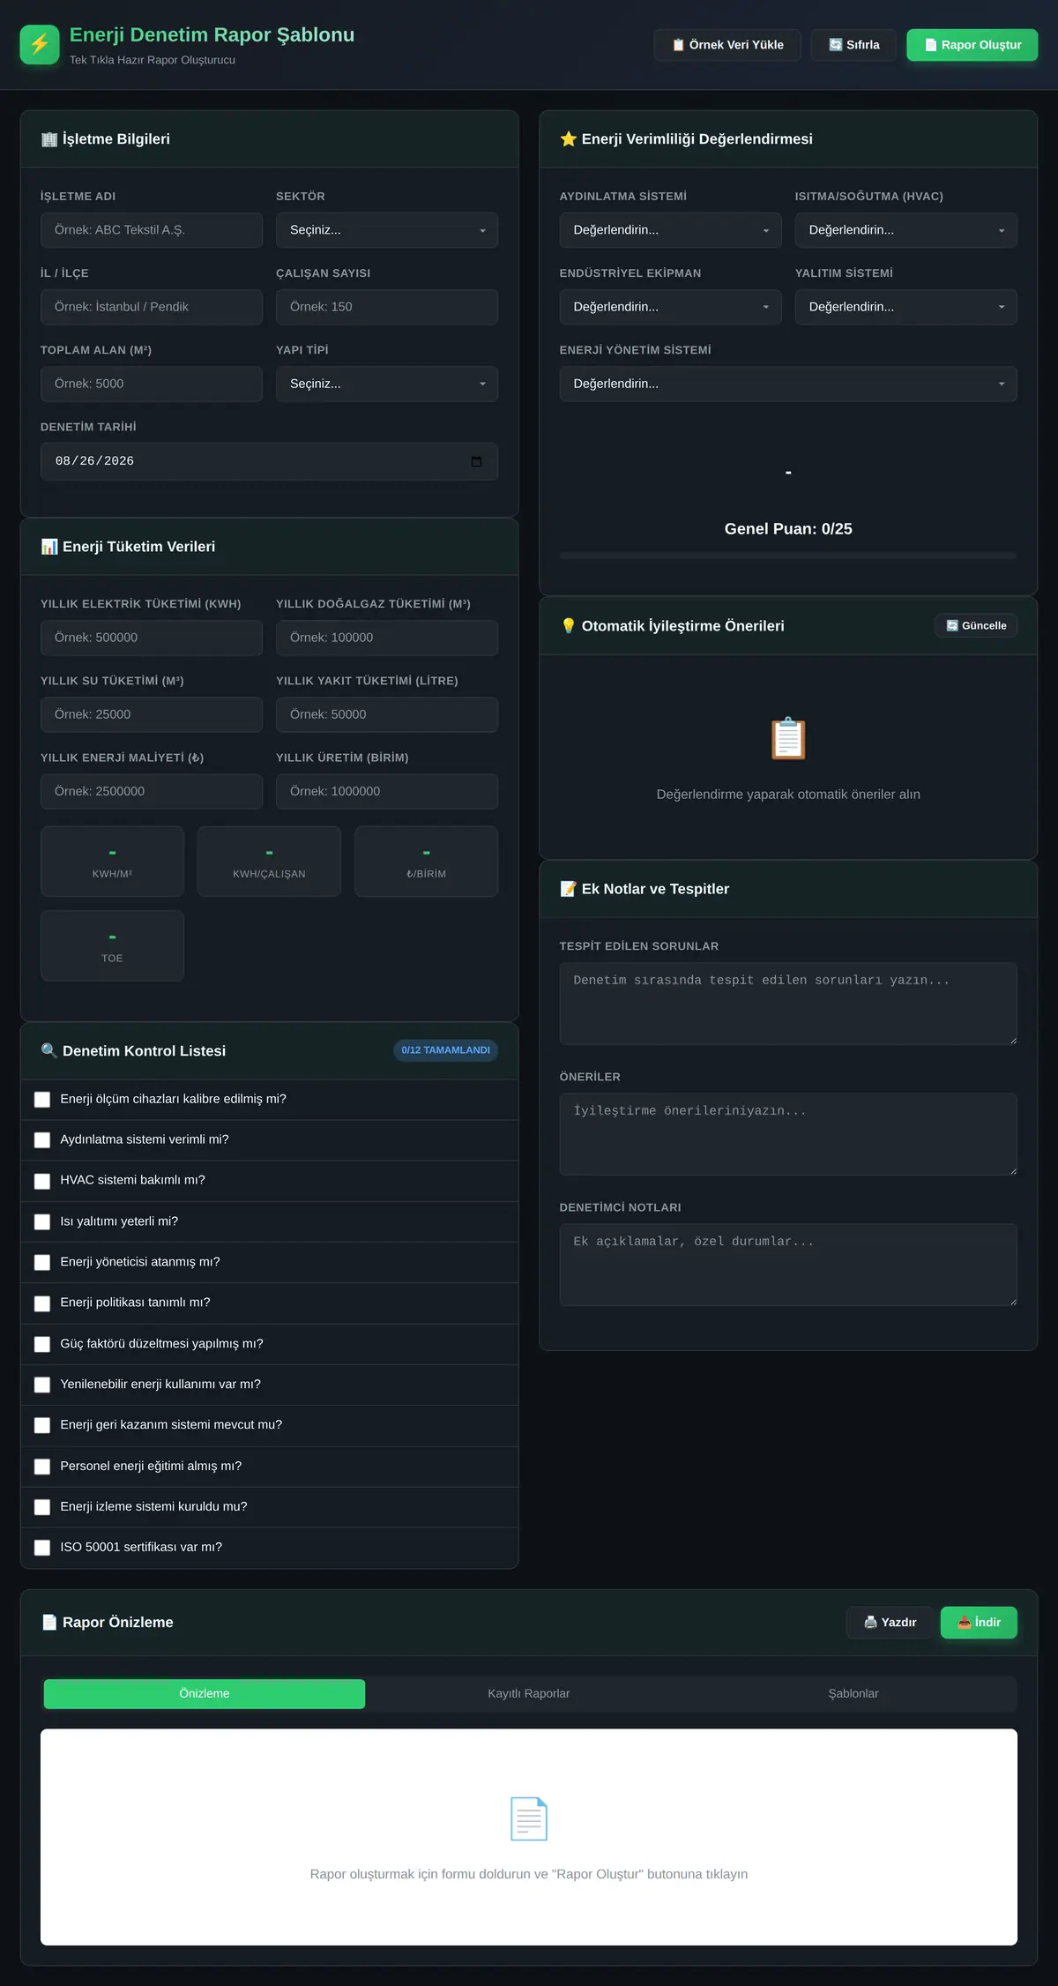The height and width of the screenshot is (1986, 1058).
Task: Expand the Endüstriyel Ekipman dropdown
Action: click(x=670, y=307)
